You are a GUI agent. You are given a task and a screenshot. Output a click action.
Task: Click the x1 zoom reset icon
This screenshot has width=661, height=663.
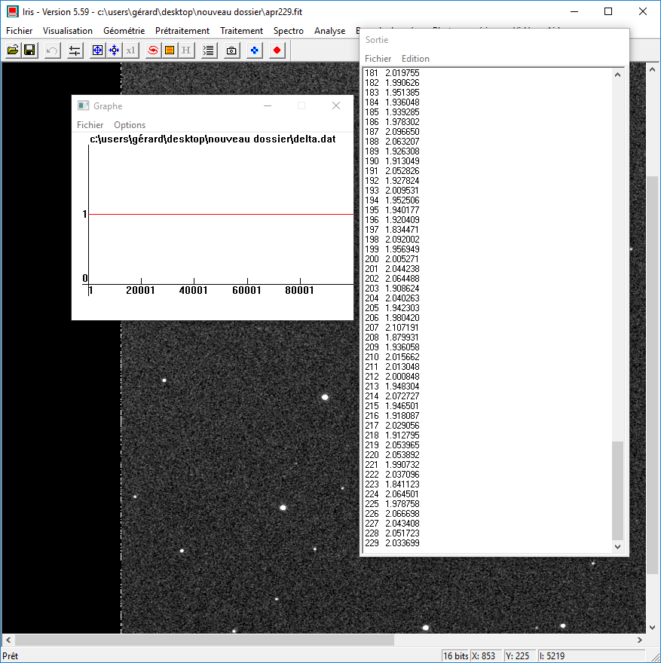130,50
